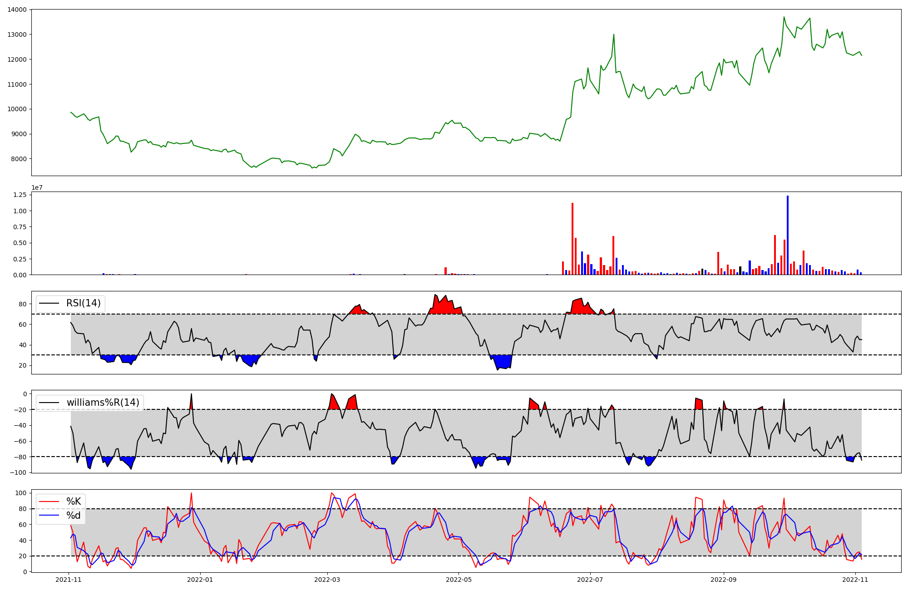The height and width of the screenshot is (590, 908).
Task: Click the 2022-07 x-axis date label
Action: point(590,580)
